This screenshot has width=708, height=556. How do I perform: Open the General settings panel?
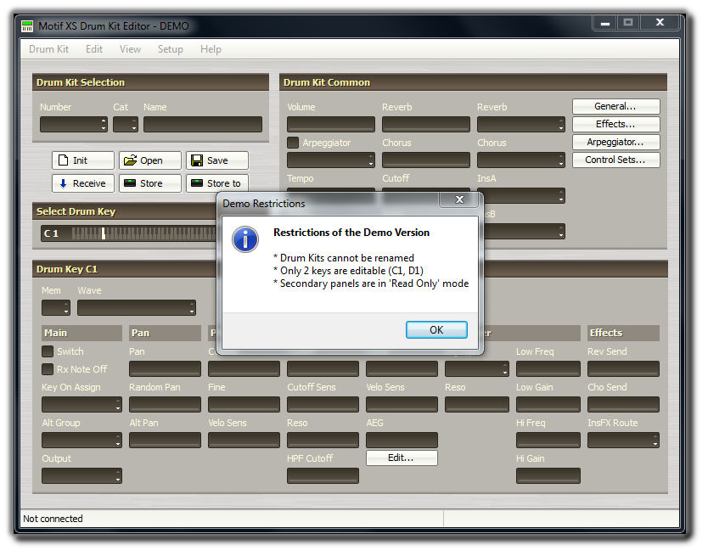(x=615, y=107)
